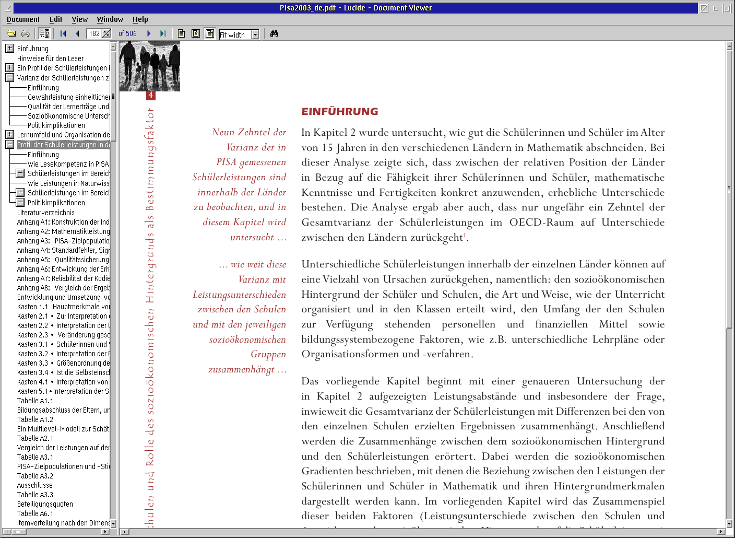Go to the next page
Image resolution: width=735 pixels, height=538 pixels.
[149, 33]
